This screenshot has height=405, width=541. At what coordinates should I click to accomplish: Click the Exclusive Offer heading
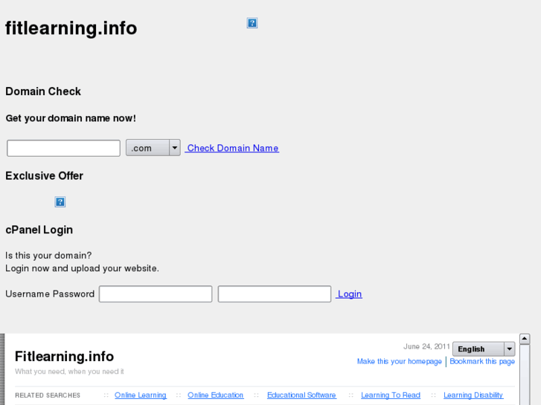(44, 176)
